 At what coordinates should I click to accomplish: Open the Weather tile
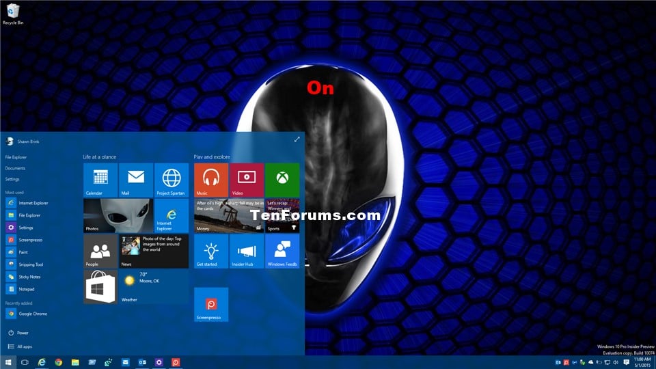154,286
